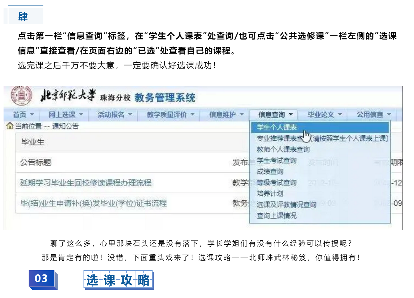
Task: Open the 延期学习毕业生回校修读课程办理流程 announcement
Action: pyautogui.click(x=86, y=183)
